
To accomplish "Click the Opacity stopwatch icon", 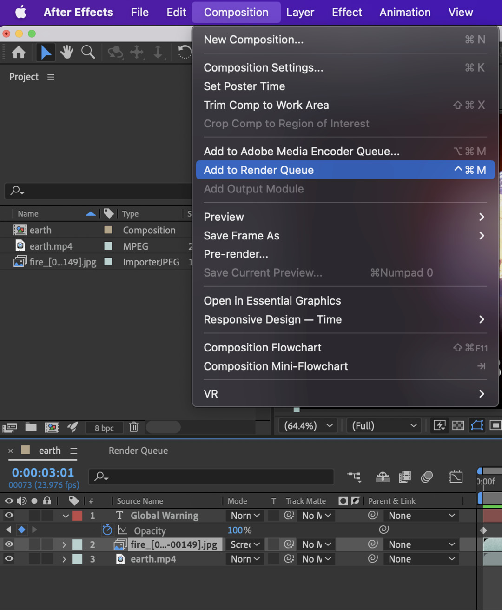I will pyautogui.click(x=107, y=530).
